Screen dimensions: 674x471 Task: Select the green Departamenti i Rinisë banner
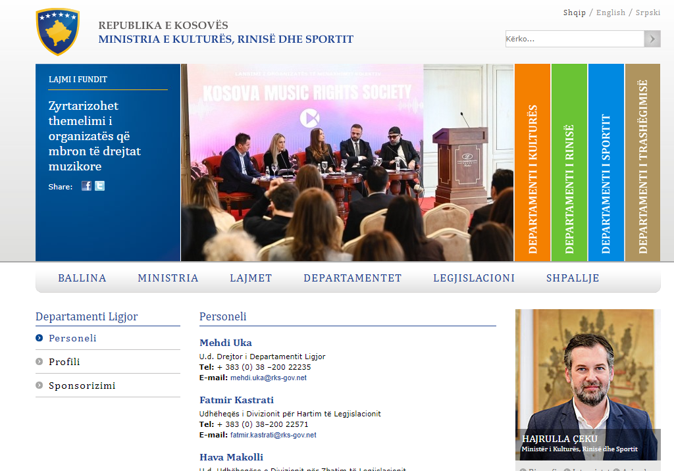click(569, 162)
